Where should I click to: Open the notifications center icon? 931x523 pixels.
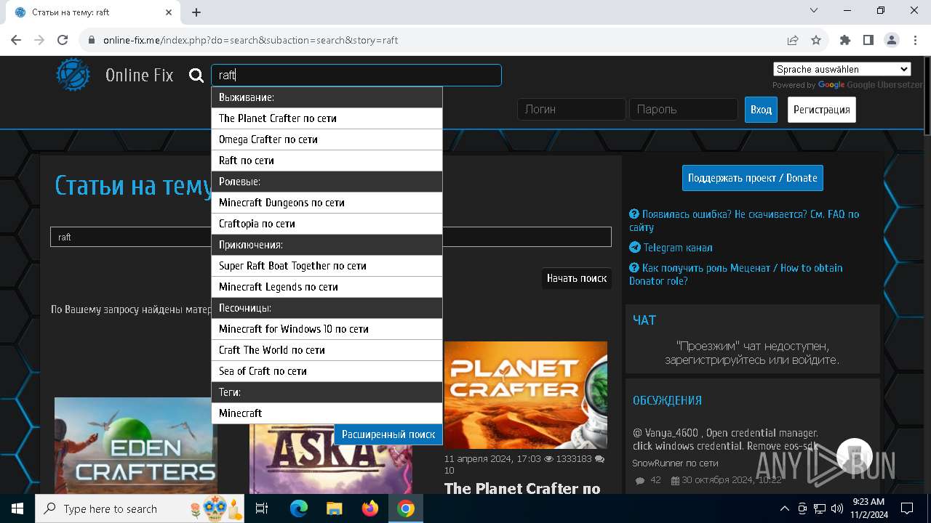pyautogui.click(x=907, y=508)
